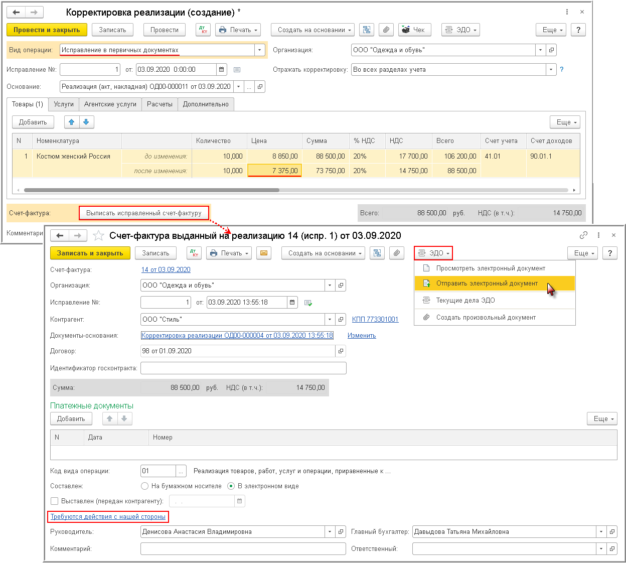Switch to Дополнительно tab
This screenshot has width=626, height=563.
pyautogui.click(x=206, y=104)
